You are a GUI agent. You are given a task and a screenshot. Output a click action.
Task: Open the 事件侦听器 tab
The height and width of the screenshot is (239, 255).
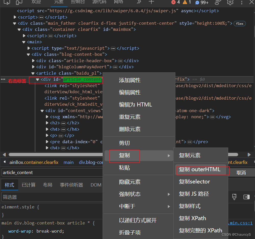pyautogui.click(x=71, y=185)
